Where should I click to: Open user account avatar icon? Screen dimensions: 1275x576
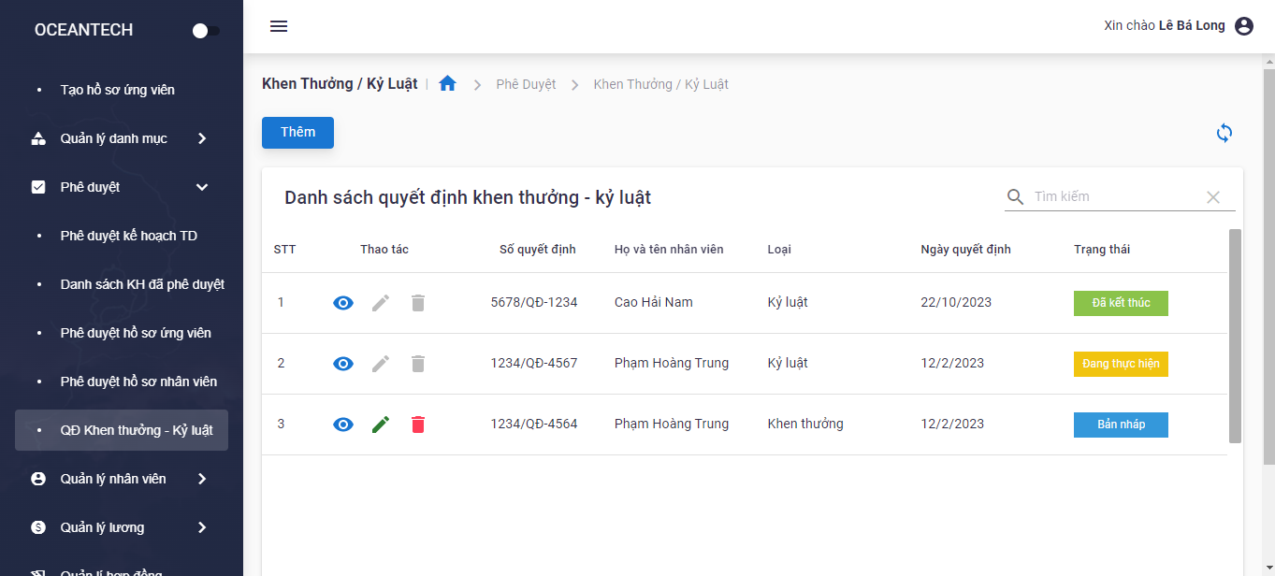point(1244,26)
